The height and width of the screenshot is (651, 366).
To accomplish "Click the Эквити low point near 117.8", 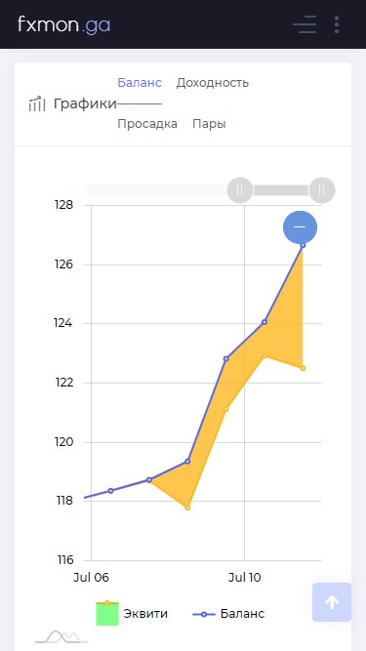I will coord(187,508).
